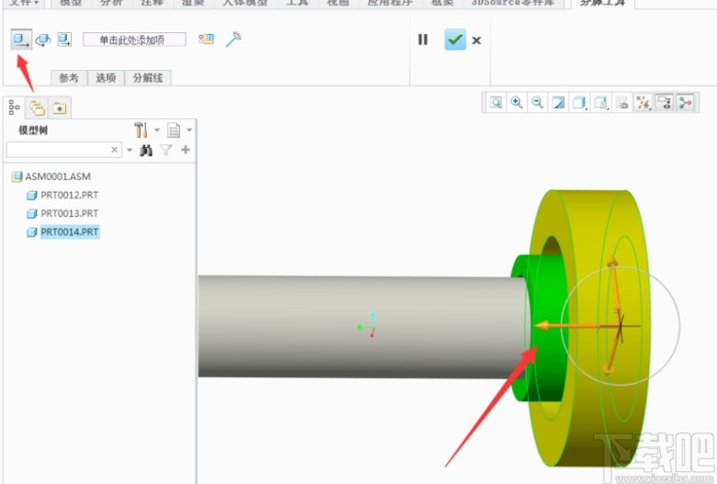Open the Datum Display Filters dropdown
Image resolution: width=717 pixels, height=484 pixels.
(x=643, y=103)
